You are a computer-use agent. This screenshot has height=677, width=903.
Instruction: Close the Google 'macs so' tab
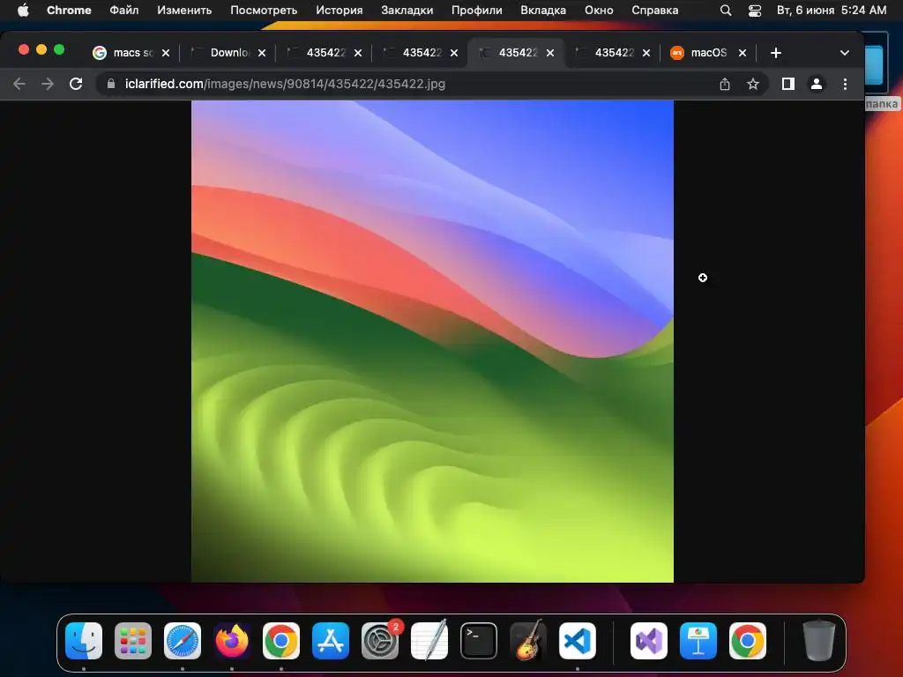tap(166, 53)
